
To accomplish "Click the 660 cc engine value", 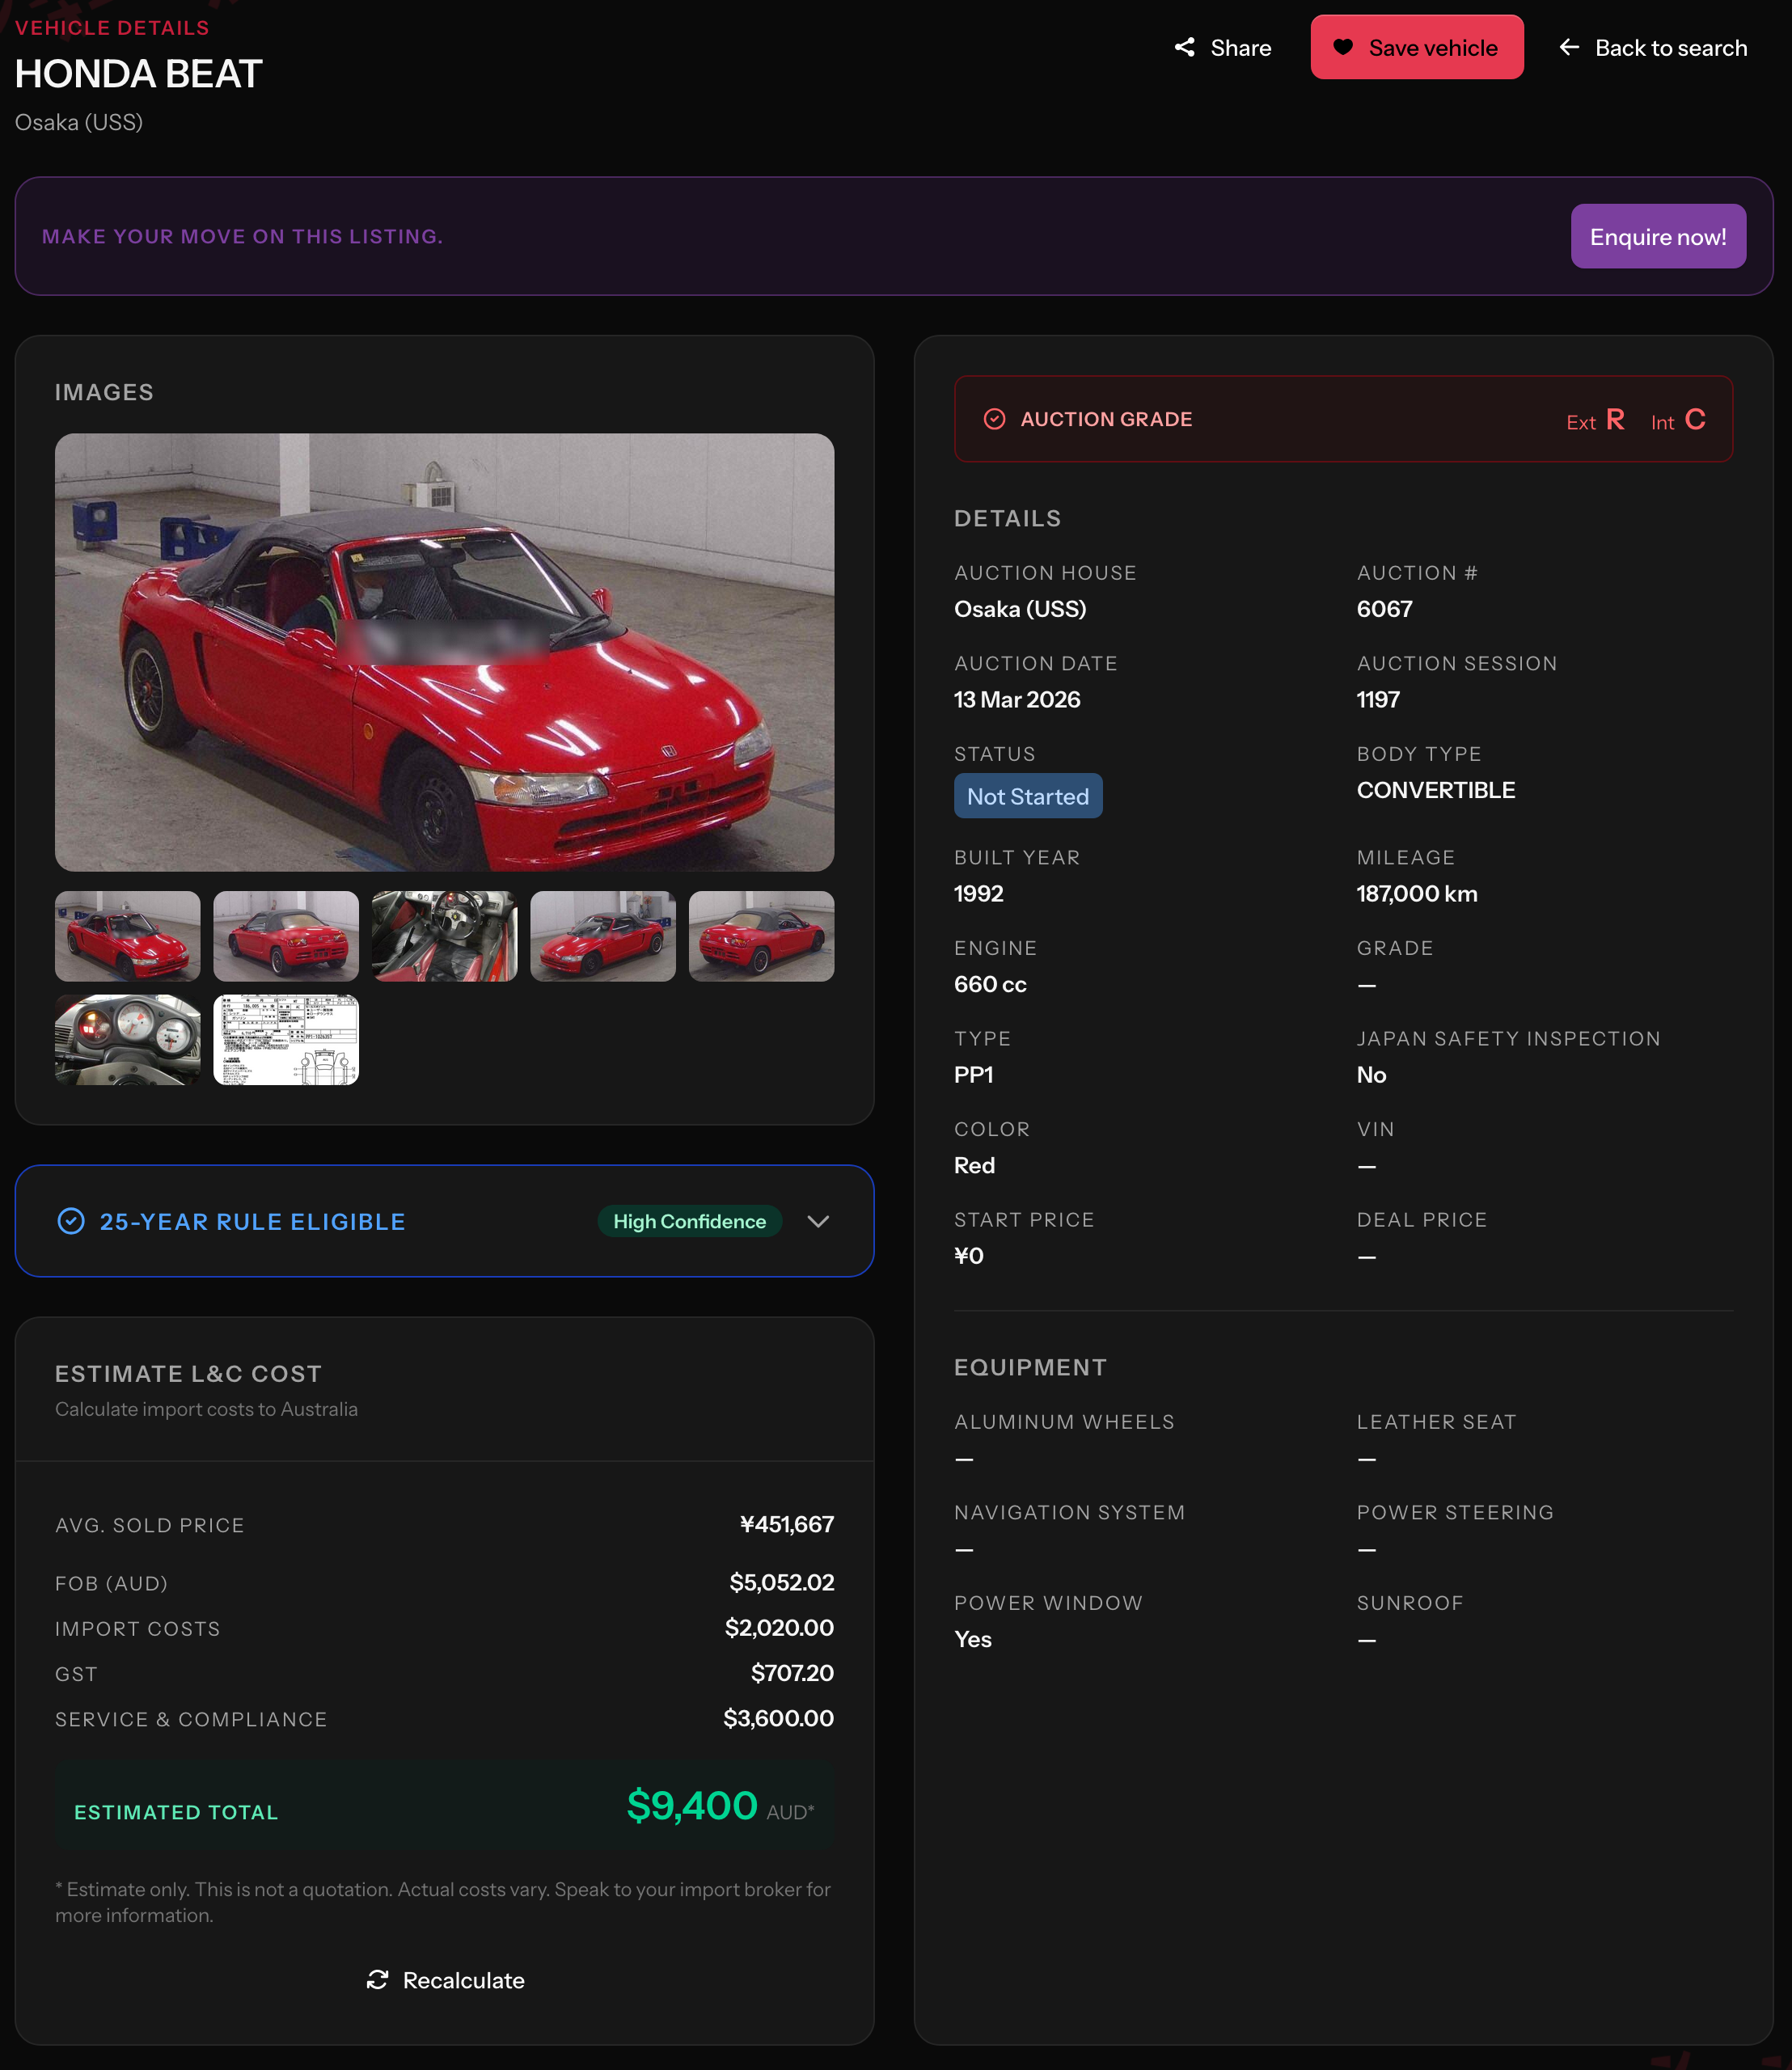I will coord(990,984).
